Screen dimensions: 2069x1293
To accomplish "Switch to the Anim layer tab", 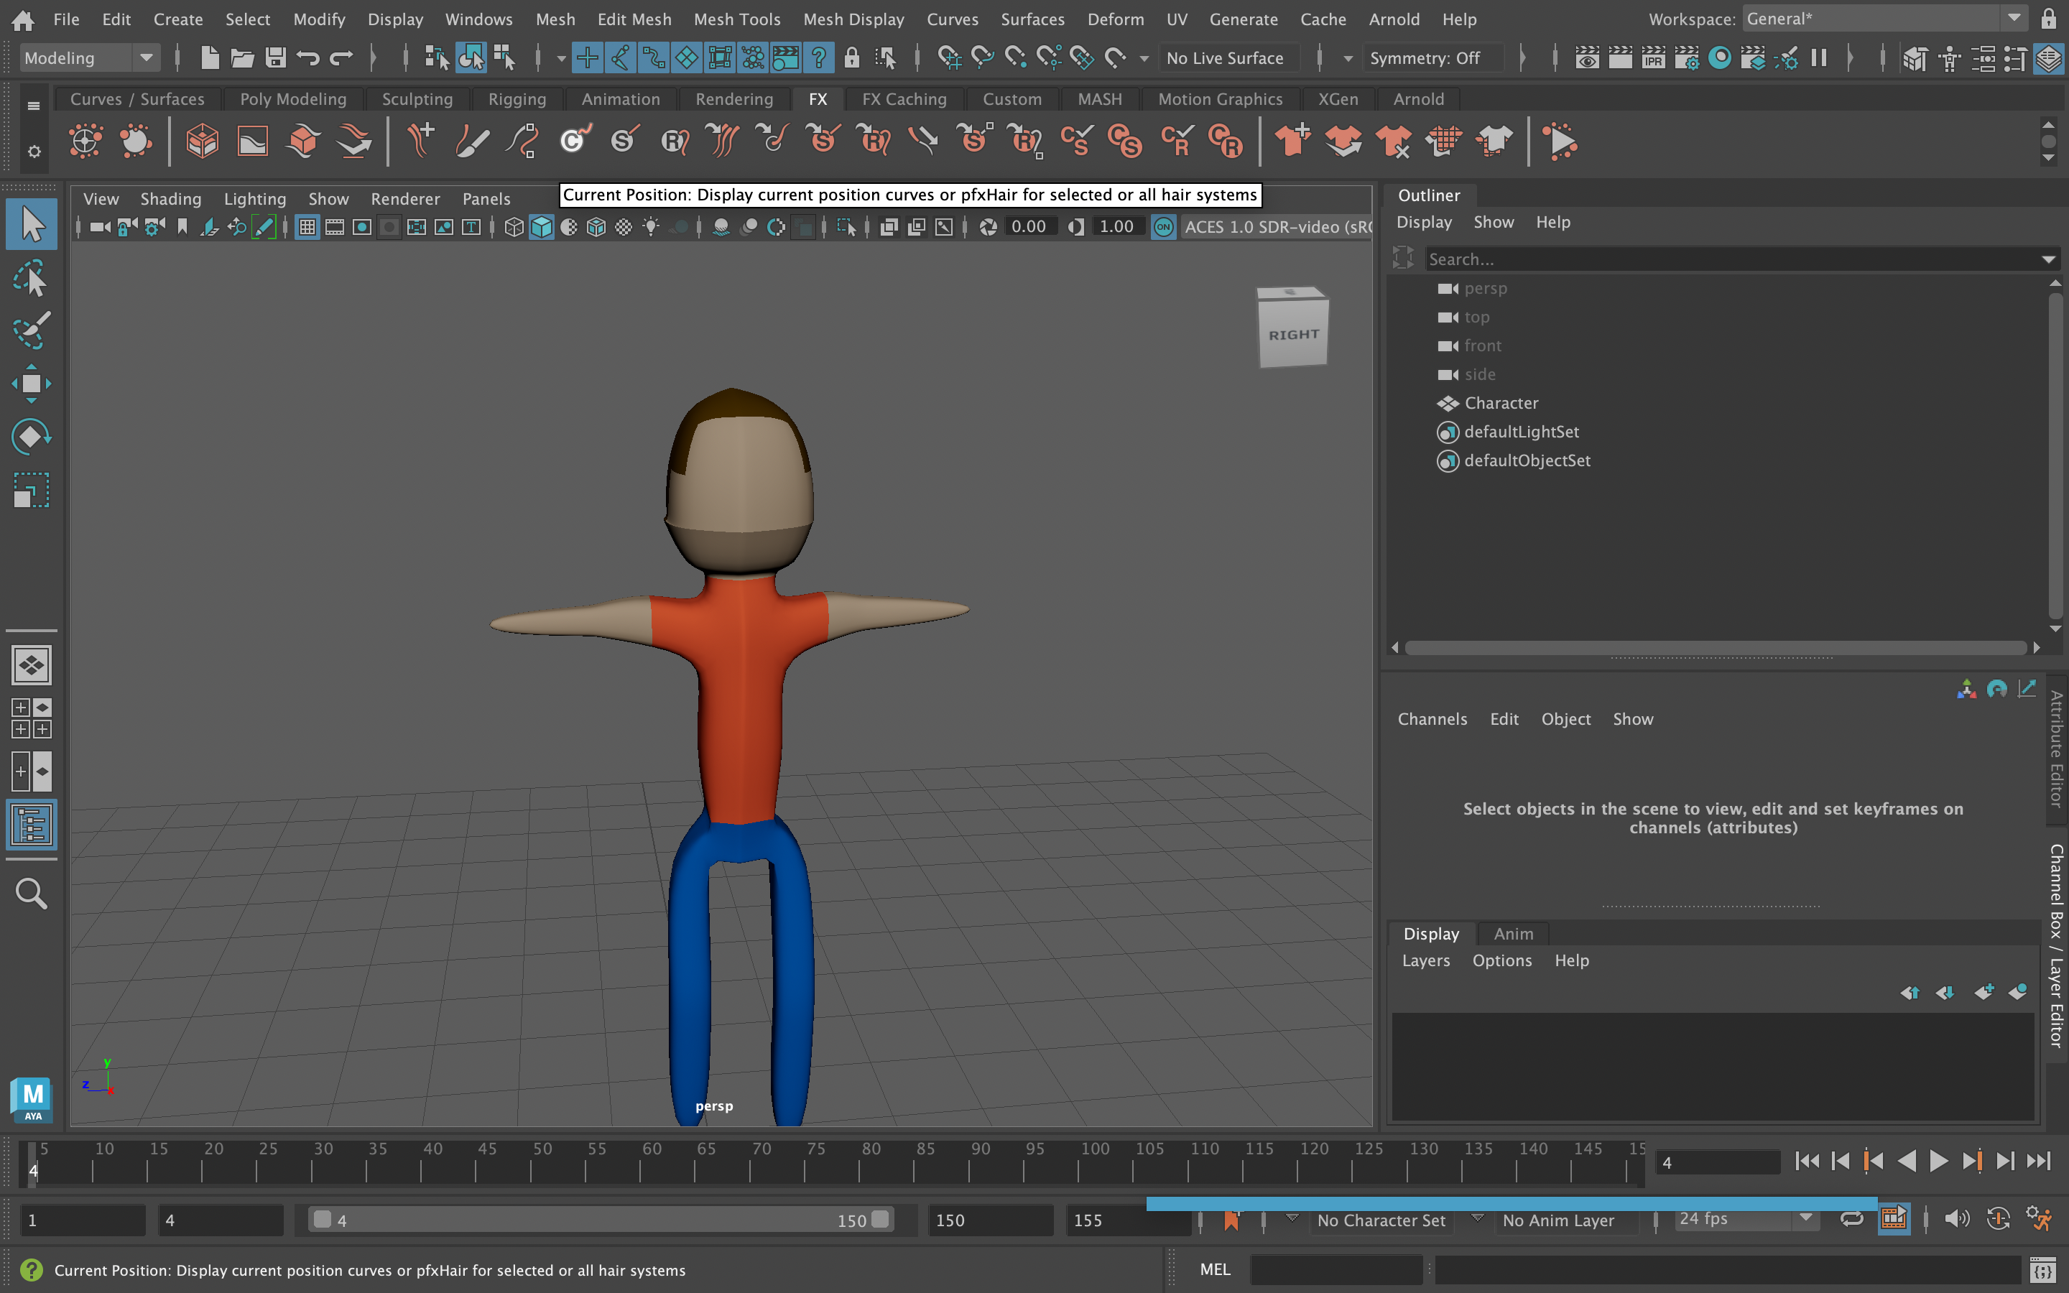I will (1512, 934).
